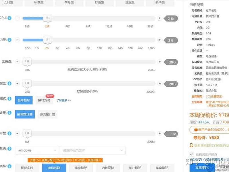The height and width of the screenshot is (172, 229).
Task: Click the 新用户满500减200 coupon banner
Action: pos(209,130)
